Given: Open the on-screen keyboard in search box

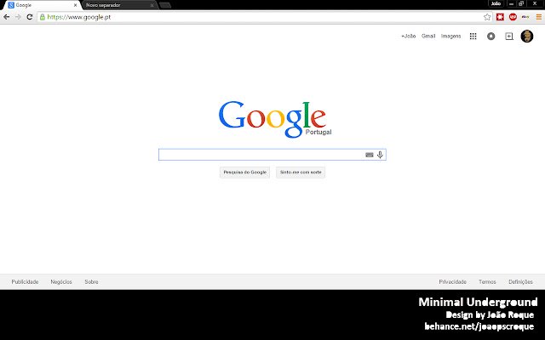Looking at the screenshot, I should 370,155.
